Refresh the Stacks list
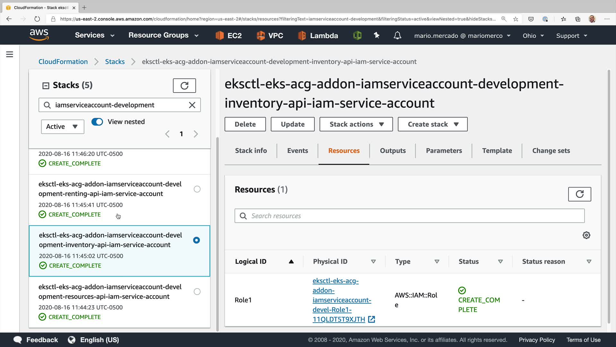Screen dimensions: 616x347 tap(184, 85)
